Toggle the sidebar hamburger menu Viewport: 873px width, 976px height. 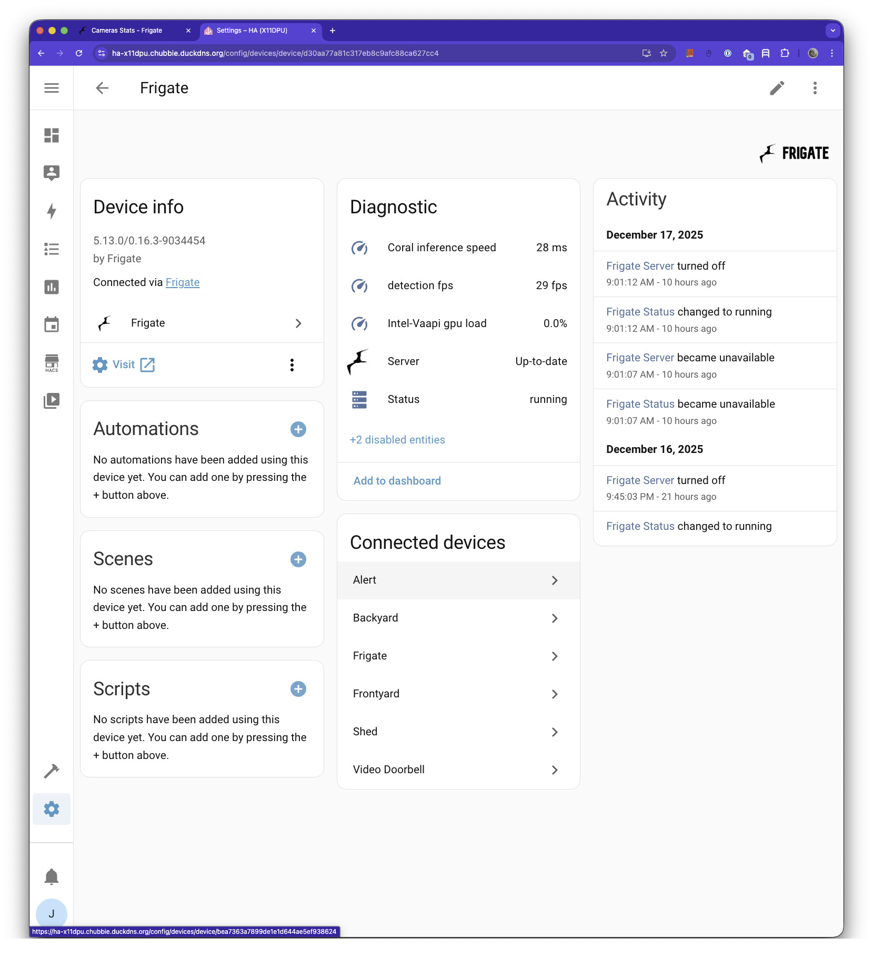click(52, 88)
